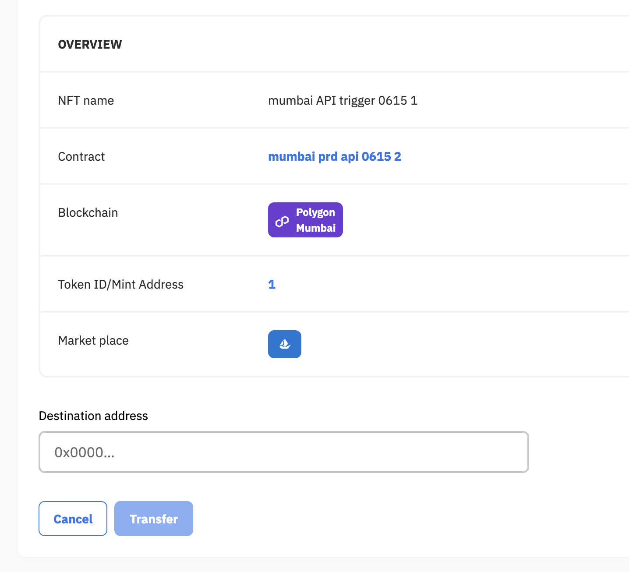Click the Blockchain row label
The width and height of the screenshot is (629, 572).
point(88,213)
